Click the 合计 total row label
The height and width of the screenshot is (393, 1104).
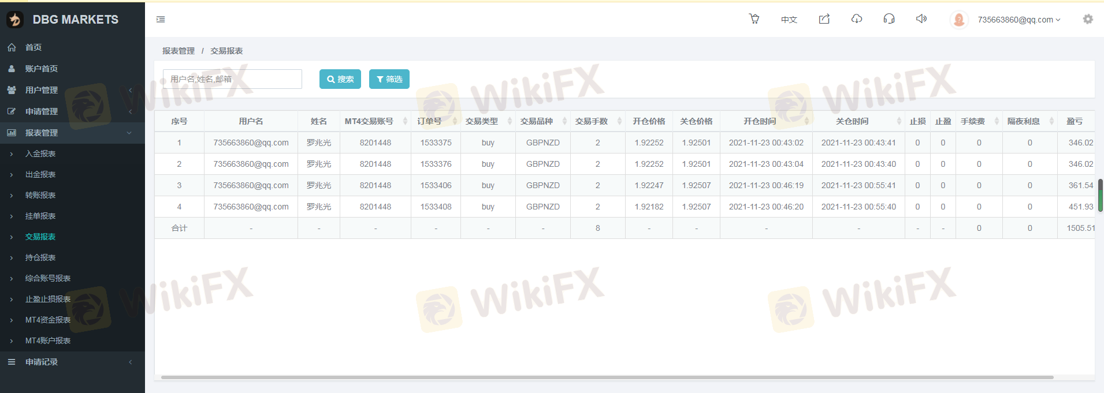[179, 228]
